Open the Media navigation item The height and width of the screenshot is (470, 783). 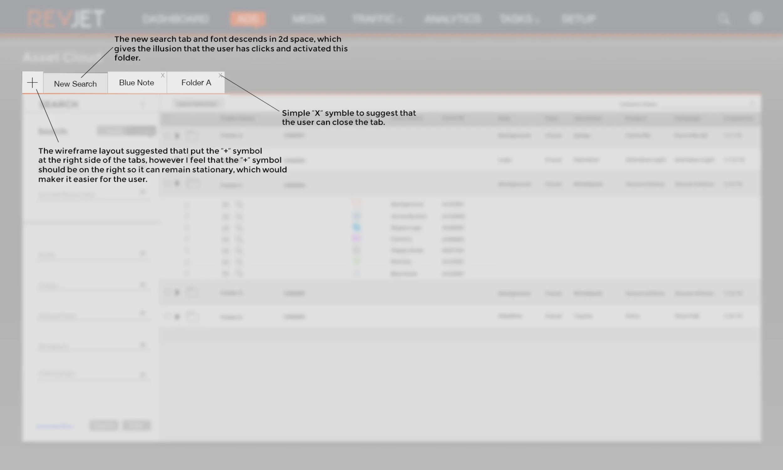[x=309, y=19]
